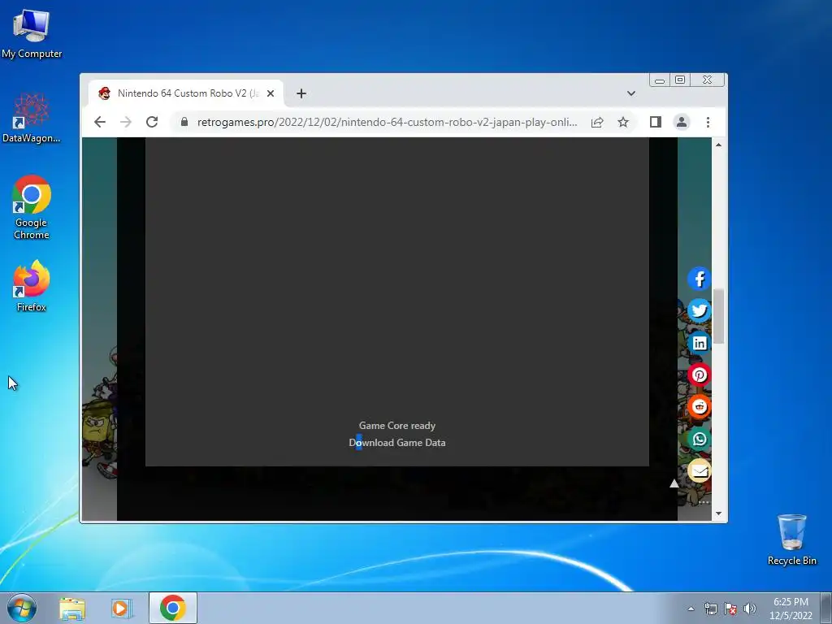Minimize the Chrome window
Screen dimensions: 832x624
click(x=660, y=80)
